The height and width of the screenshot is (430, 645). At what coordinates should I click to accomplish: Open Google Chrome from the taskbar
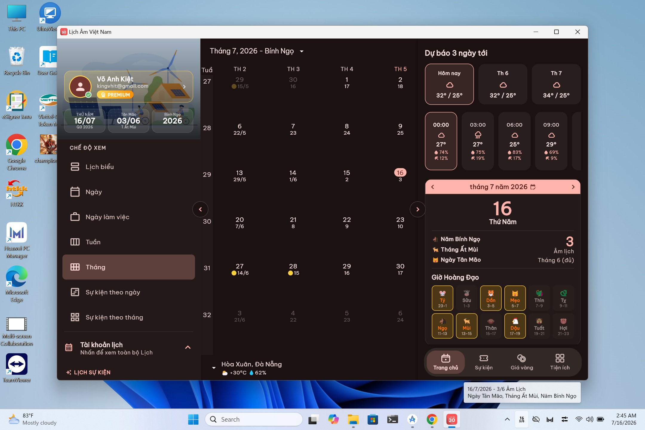pos(432,420)
